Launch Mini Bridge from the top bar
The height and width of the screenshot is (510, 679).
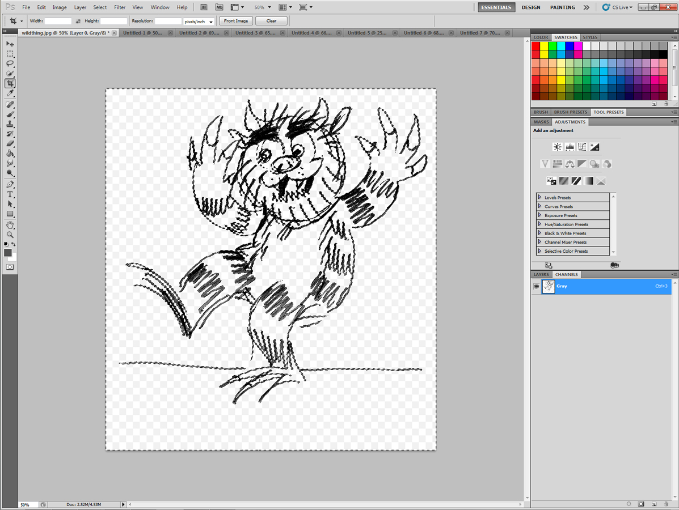(219, 7)
